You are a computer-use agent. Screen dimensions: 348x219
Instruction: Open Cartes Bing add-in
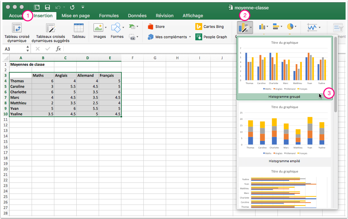click(x=209, y=27)
